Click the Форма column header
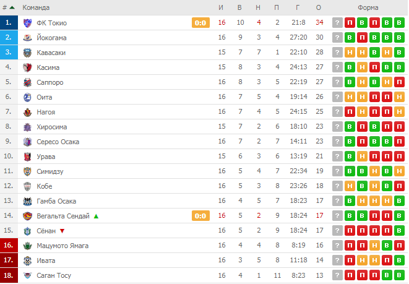This screenshot has width=409, height=284. (x=368, y=7)
